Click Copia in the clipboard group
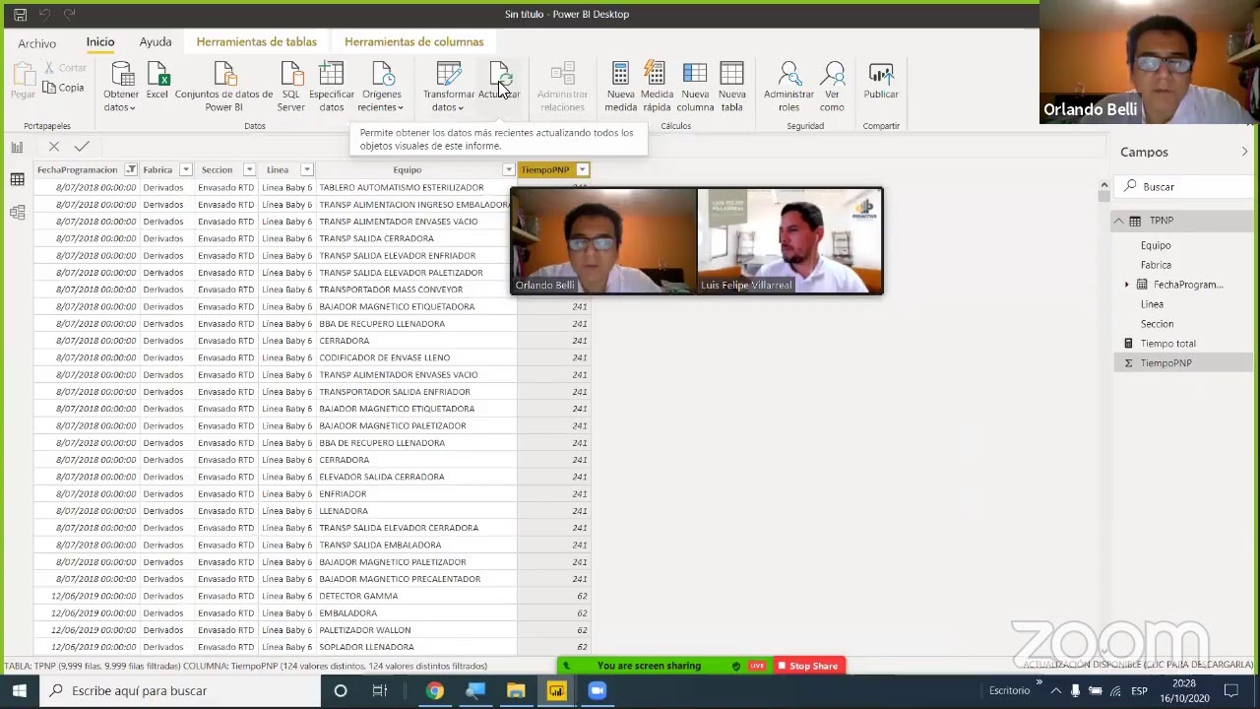Screen dimensions: 1260x709 [x=64, y=88]
